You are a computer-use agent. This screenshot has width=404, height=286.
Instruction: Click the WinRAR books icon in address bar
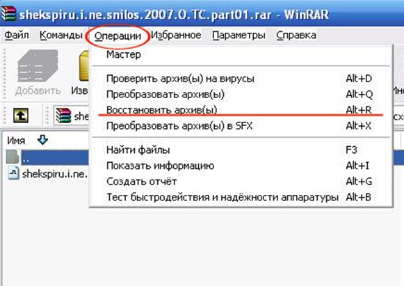(63, 116)
